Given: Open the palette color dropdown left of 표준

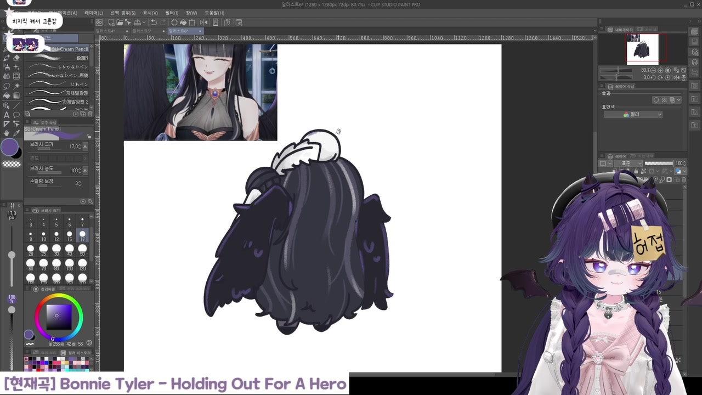Looking at the screenshot, I should point(606,163).
